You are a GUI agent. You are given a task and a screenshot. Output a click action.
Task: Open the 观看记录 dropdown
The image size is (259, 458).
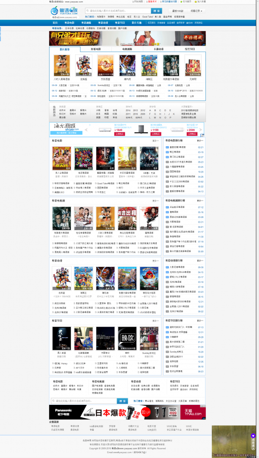coord(196,11)
